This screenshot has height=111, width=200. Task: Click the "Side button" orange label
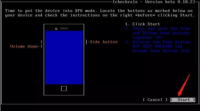pos(104,42)
